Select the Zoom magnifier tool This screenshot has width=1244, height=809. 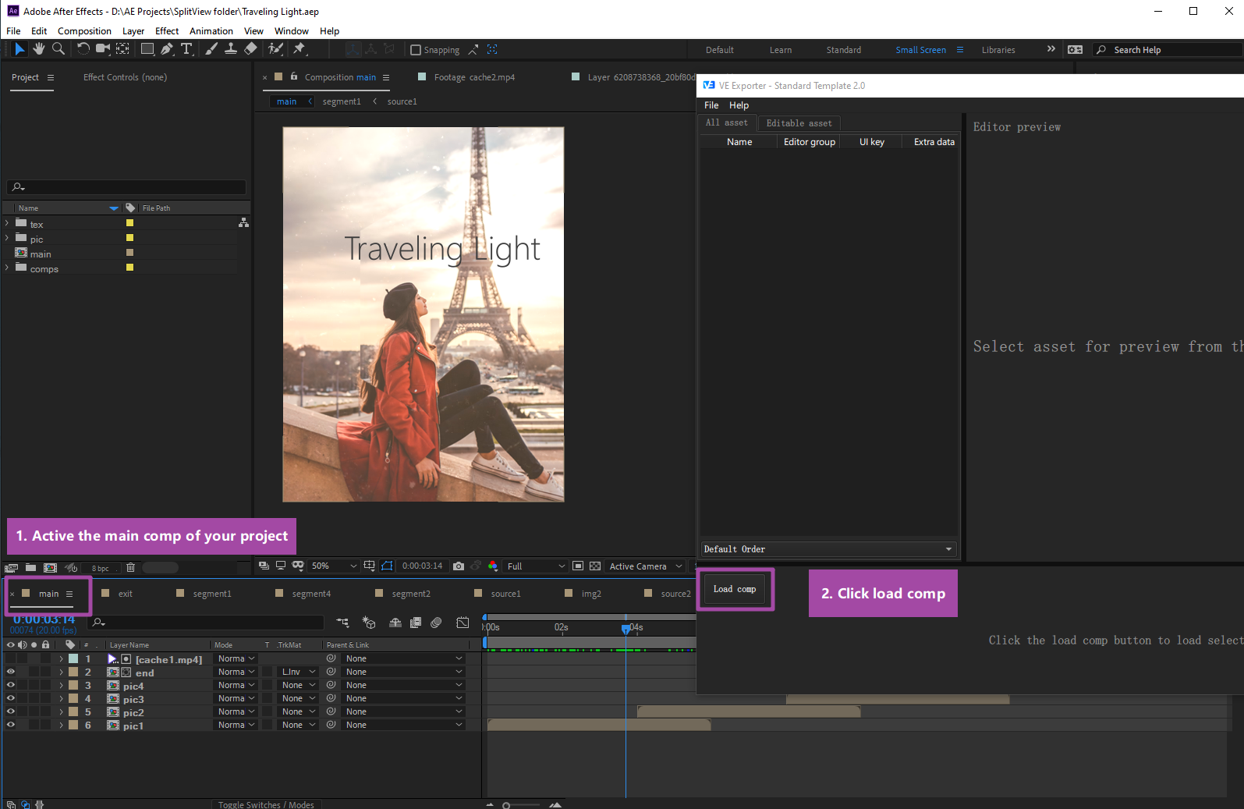[58, 49]
